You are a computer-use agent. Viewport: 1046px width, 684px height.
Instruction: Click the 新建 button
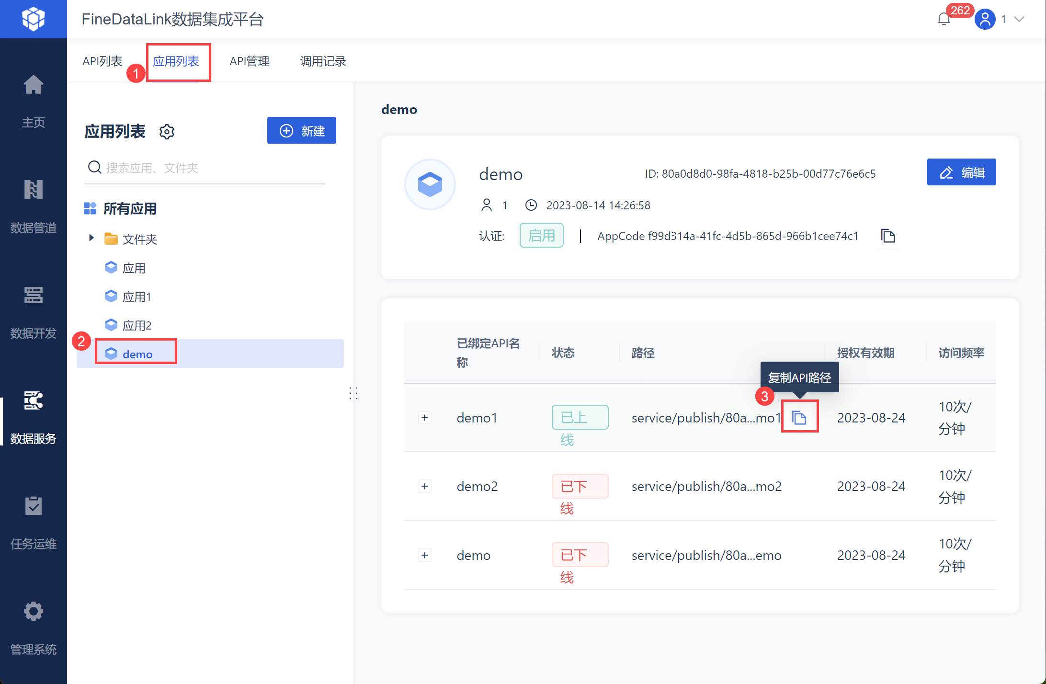(x=301, y=131)
